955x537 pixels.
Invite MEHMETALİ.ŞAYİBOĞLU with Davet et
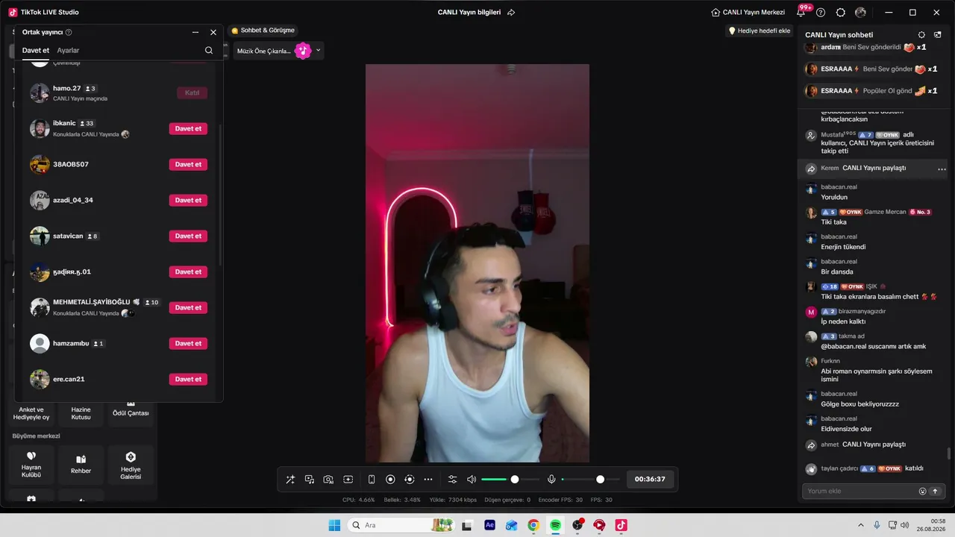188,307
